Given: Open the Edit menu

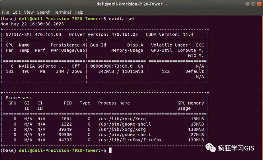Looking at the screenshot, I should click(16, 12).
